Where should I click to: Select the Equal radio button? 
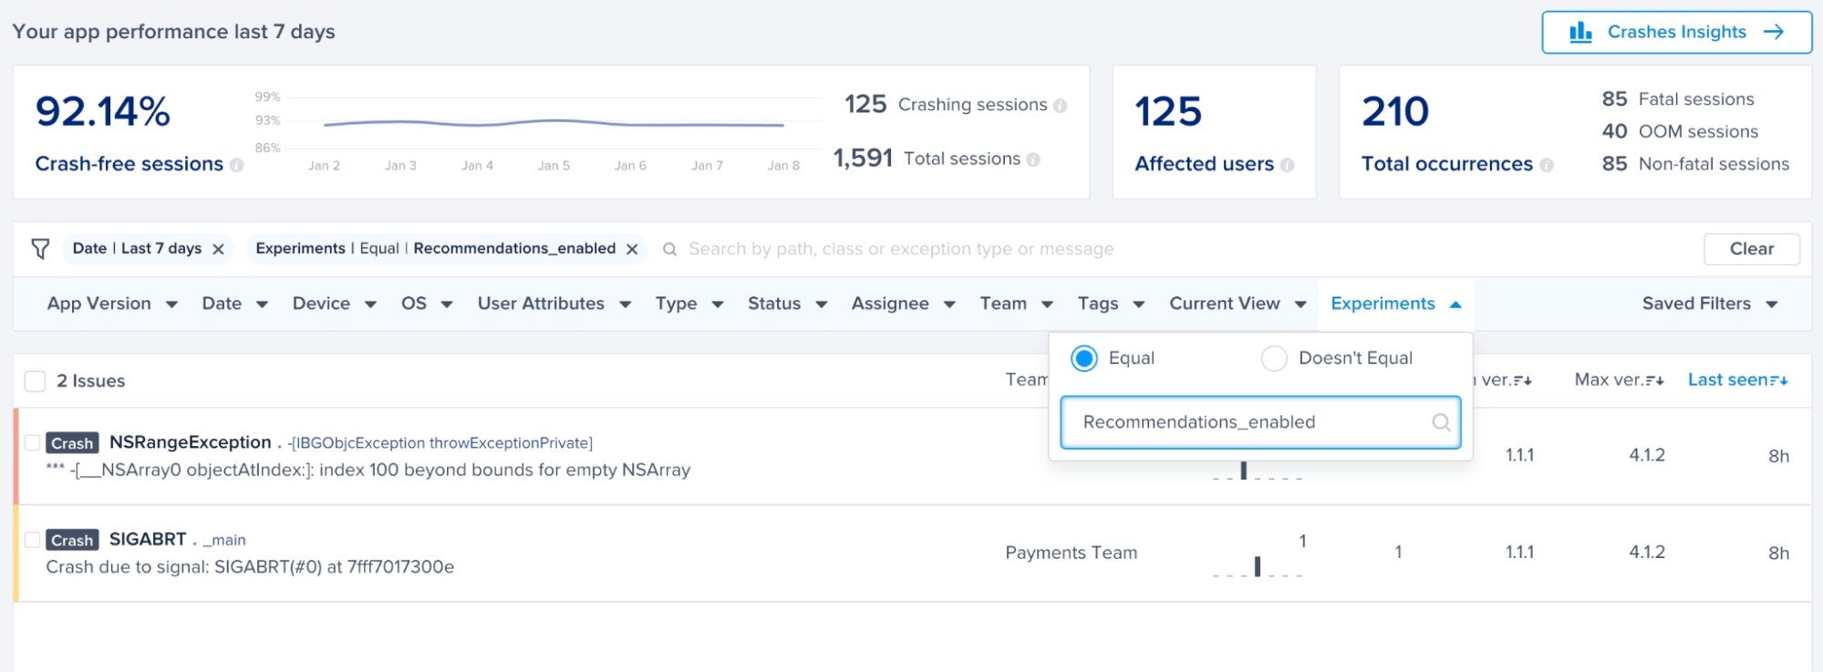point(1084,358)
